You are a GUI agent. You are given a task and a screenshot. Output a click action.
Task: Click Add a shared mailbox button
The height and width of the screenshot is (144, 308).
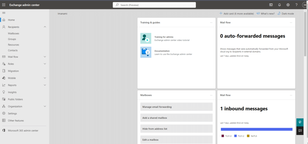coord(176,118)
